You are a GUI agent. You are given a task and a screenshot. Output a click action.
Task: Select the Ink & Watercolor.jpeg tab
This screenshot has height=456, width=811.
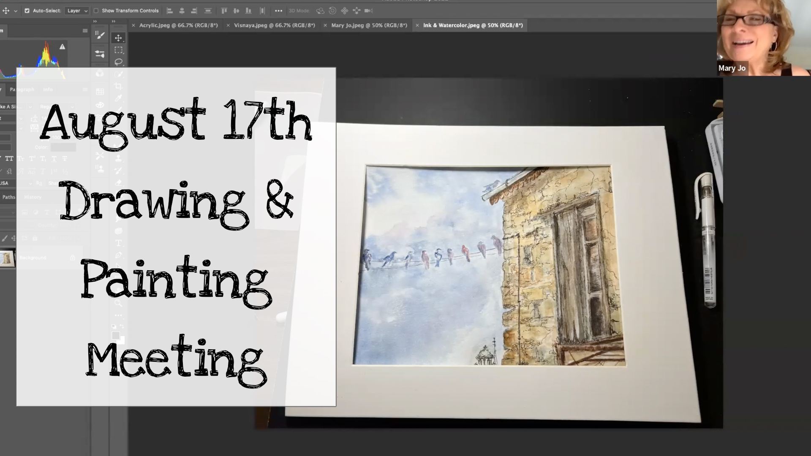tap(473, 25)
